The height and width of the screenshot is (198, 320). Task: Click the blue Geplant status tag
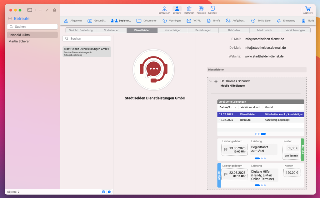[219, 175]
